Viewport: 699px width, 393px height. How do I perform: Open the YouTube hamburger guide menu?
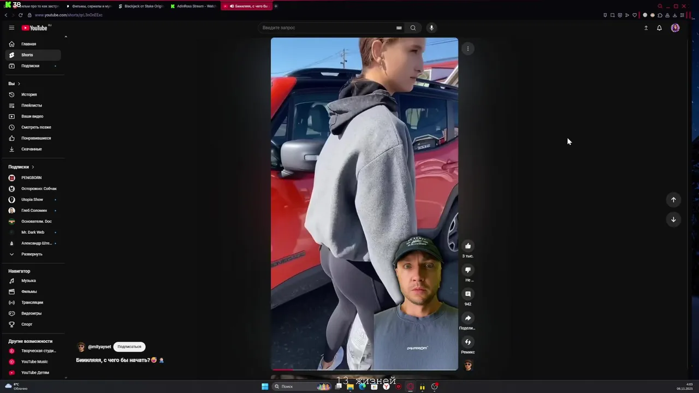click(x=11, y=28)
